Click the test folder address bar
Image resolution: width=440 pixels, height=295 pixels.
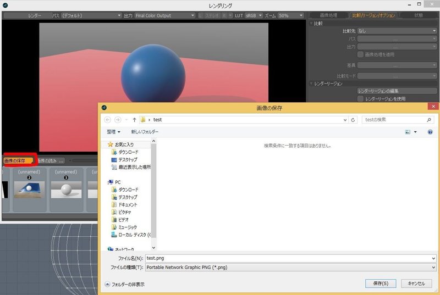coord(244,120)
